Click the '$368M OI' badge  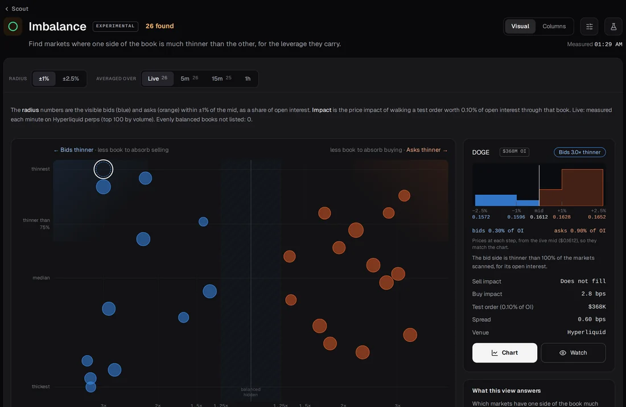coord(514,152)
